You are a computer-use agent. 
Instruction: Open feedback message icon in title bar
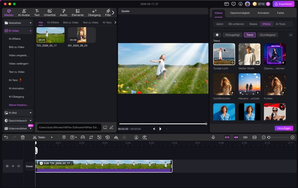coord(234,4)
